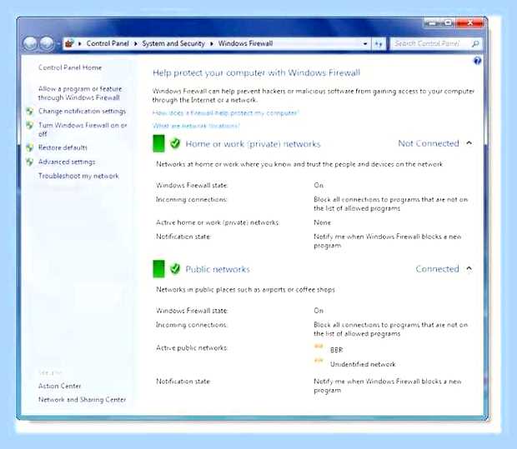The height and width of the screenshot is (449, 517).
Task: Select Control Panel in the breadcrumb
Action: (108, 43)
